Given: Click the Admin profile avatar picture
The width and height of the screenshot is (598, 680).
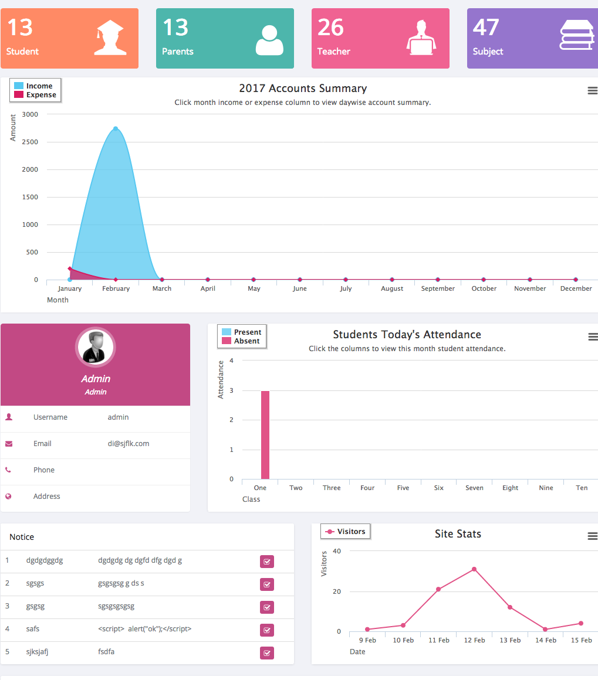Looking at the screenshot, I should point(95,346).
